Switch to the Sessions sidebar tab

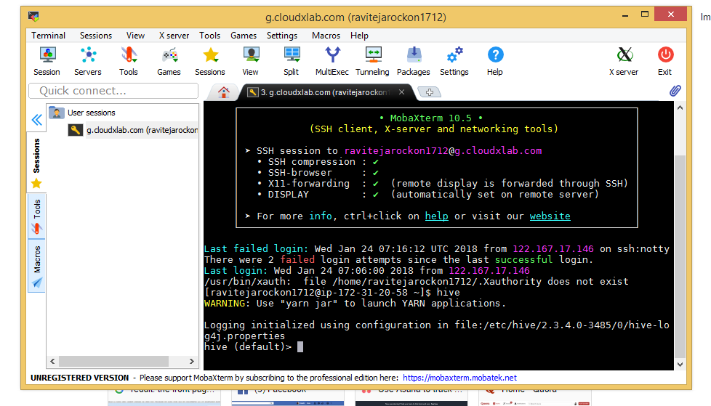(x=37, y=162)
